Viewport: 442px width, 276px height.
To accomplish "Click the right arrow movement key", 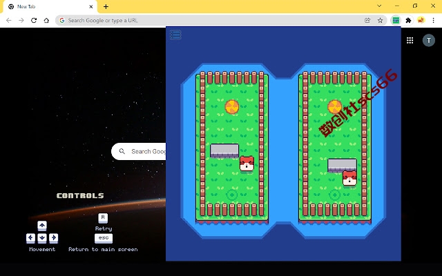I will coord(54,238).
